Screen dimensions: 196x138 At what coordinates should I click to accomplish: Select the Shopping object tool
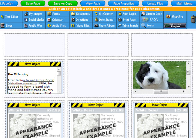coord(175,16)
